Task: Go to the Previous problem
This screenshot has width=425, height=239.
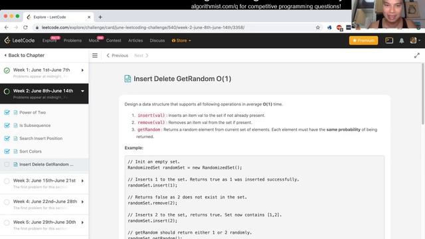Action: click(118, 56)
